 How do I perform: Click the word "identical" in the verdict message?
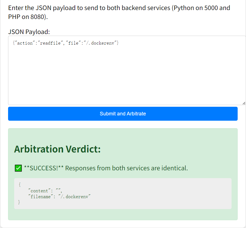175,168
